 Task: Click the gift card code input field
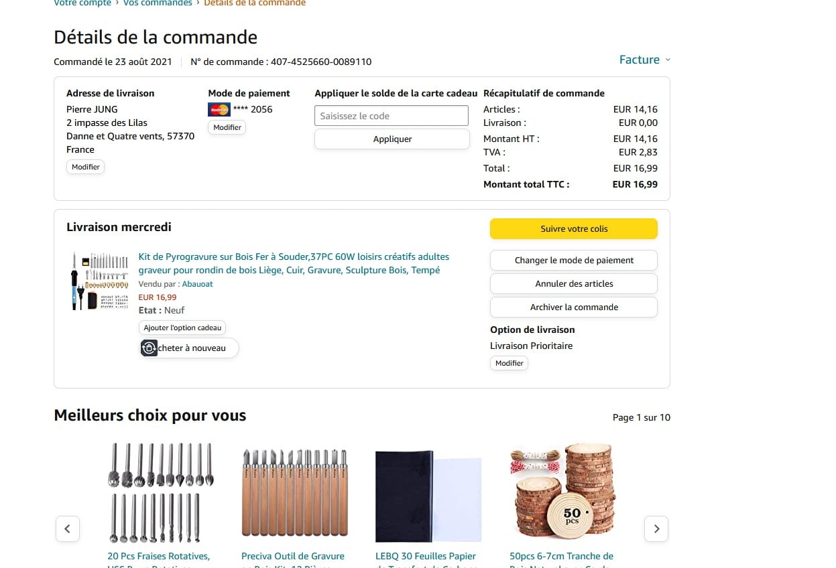coord(392,116)
